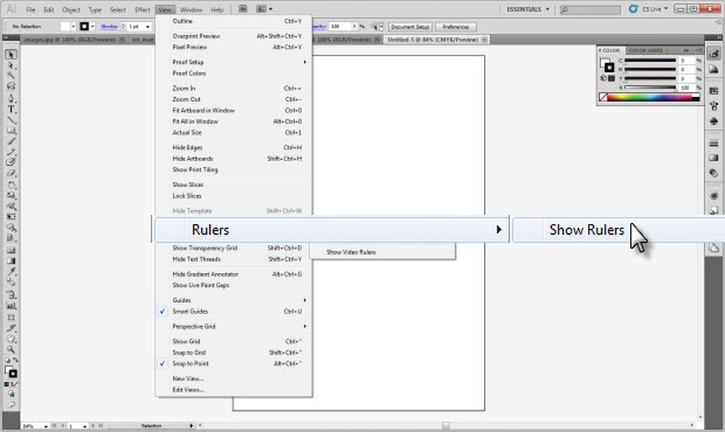Click the C slider in Color panel
Viewport: 725px width, 432px height.
coord(650,60)
